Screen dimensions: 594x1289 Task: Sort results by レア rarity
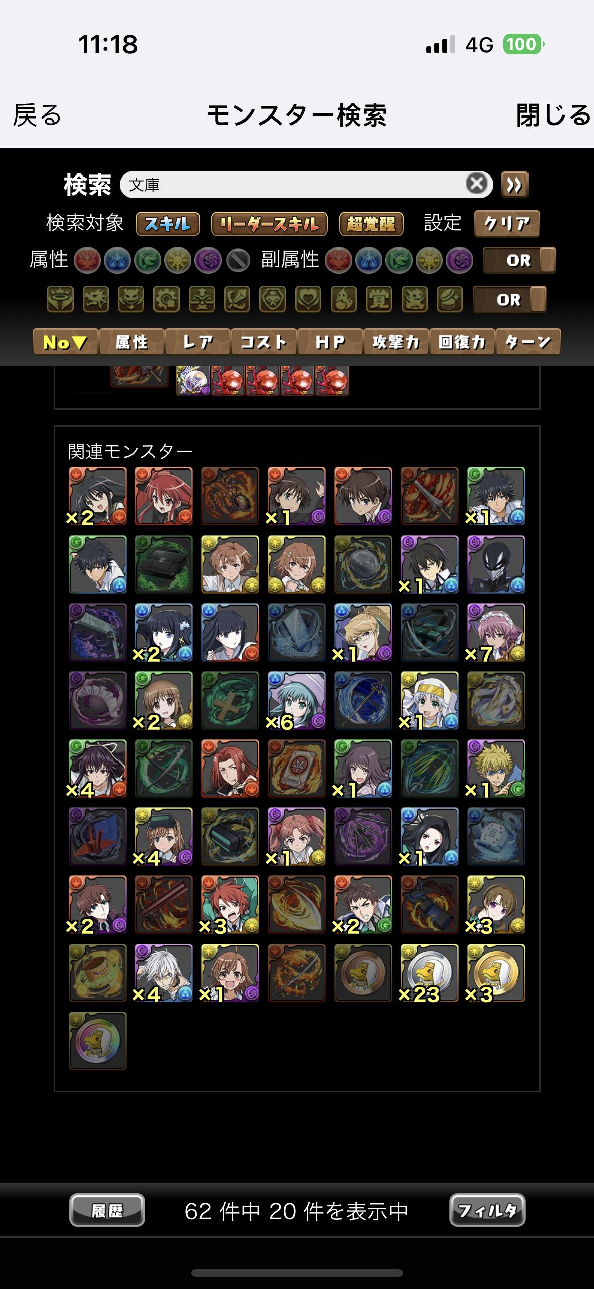pos(197,342)
